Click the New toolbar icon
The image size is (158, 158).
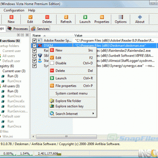pyautogui.click(x=11, y=17)
